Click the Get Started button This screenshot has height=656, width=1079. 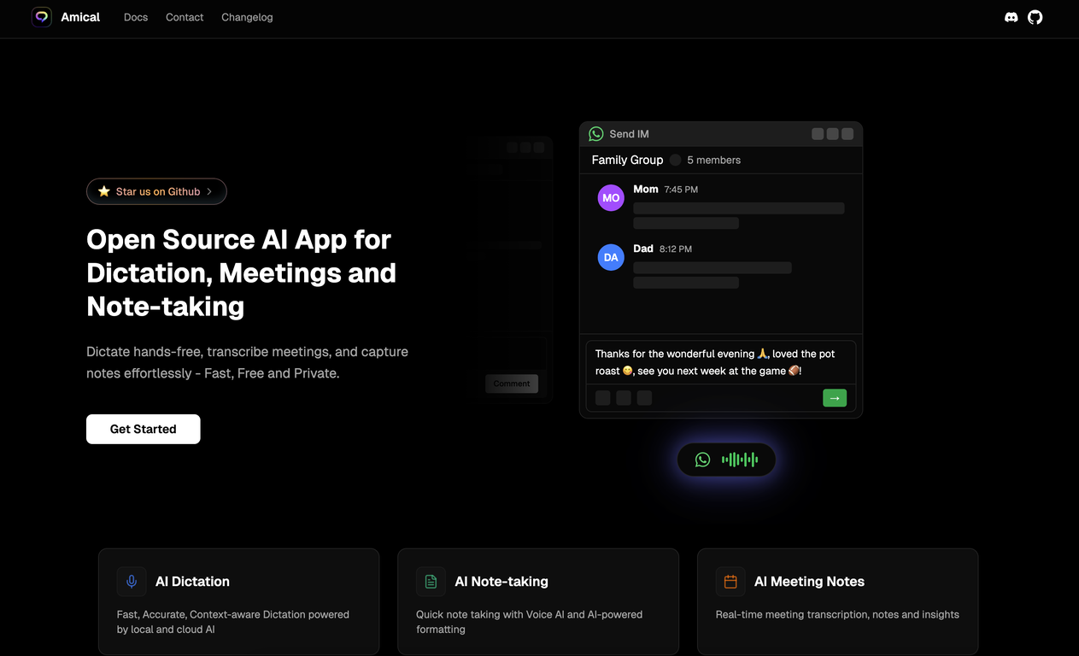coord(143,429)
